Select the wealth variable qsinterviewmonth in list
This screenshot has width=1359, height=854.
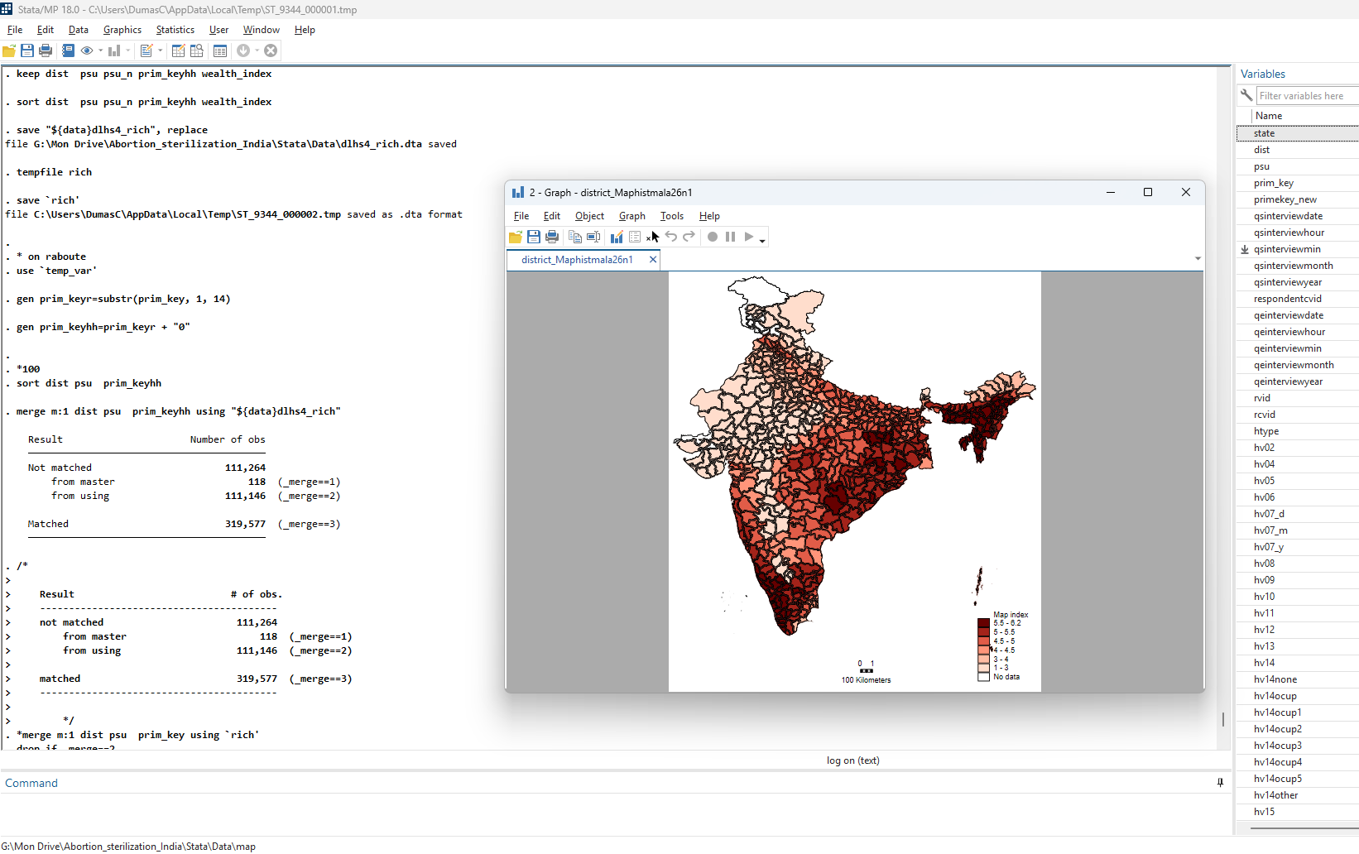(1293, 266)
